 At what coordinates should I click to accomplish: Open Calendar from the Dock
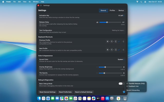pyautogui.click(x=75, y=98)
